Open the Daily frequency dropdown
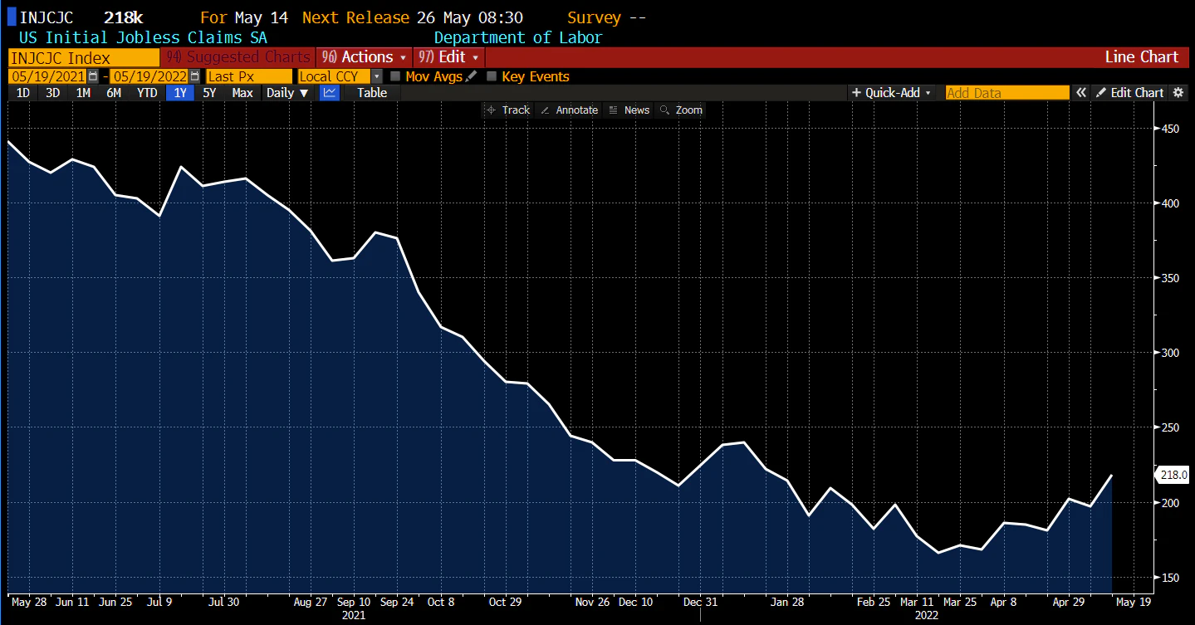Image resolution: width=1195 pixels, height=625 pixels. pyautogui.click(x=287, y=93)
